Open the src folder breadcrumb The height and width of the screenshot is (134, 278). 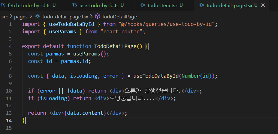click(5, 17)
